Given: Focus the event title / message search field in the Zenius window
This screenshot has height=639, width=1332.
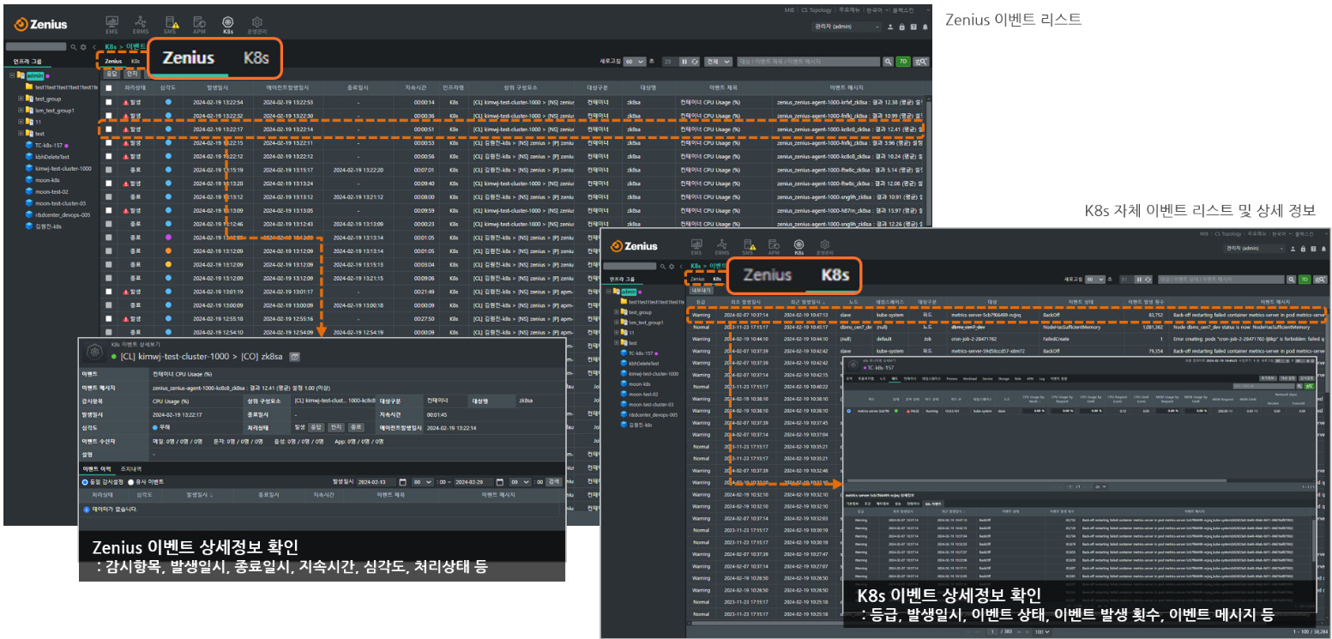Looking at the screenshot, I should pos(809,62).
